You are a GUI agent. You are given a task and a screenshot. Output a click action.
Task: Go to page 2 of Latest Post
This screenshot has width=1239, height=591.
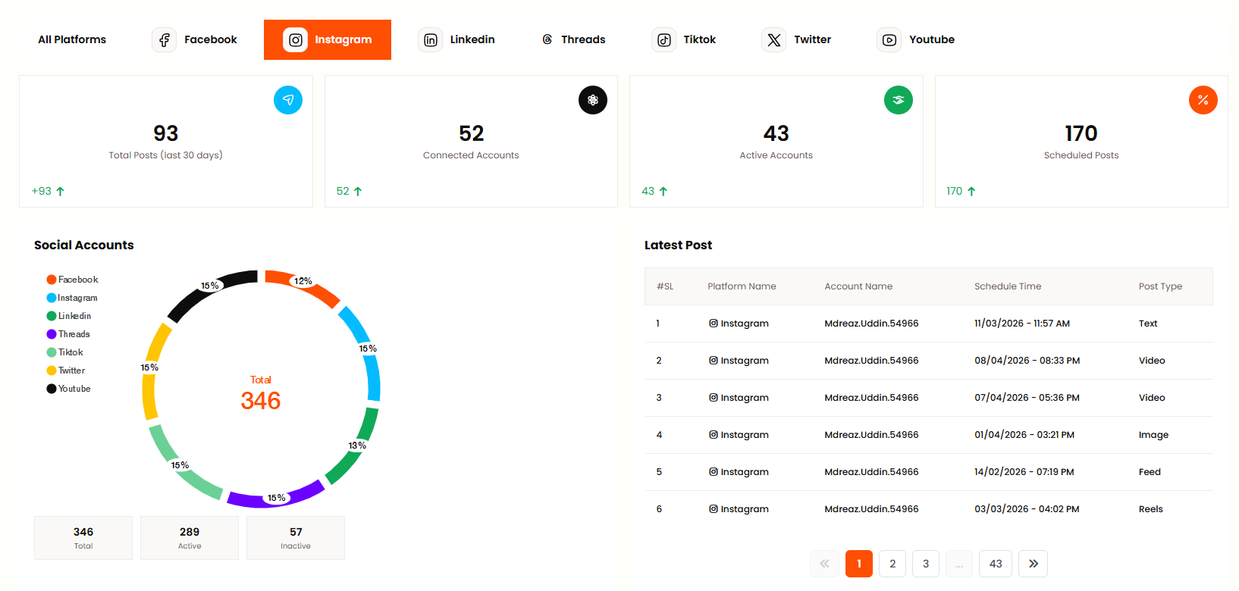point(892,564)
